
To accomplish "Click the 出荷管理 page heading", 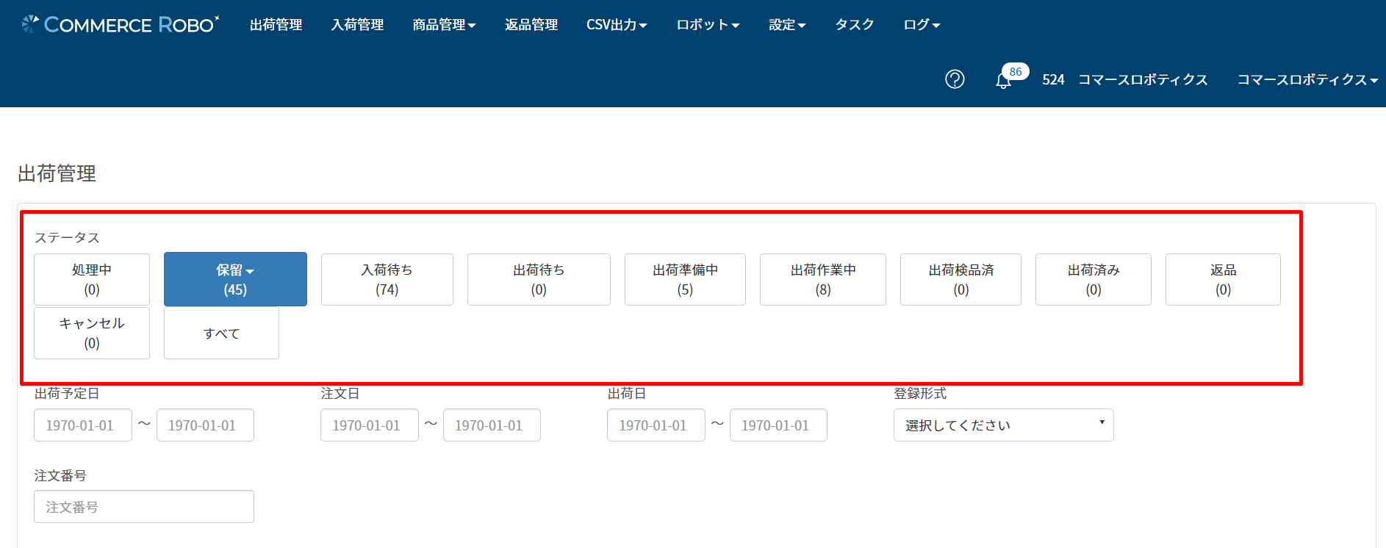I will (x=57, y=173).
